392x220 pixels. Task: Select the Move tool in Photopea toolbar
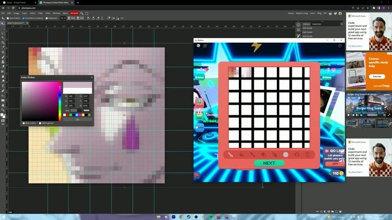click(2, 23)
